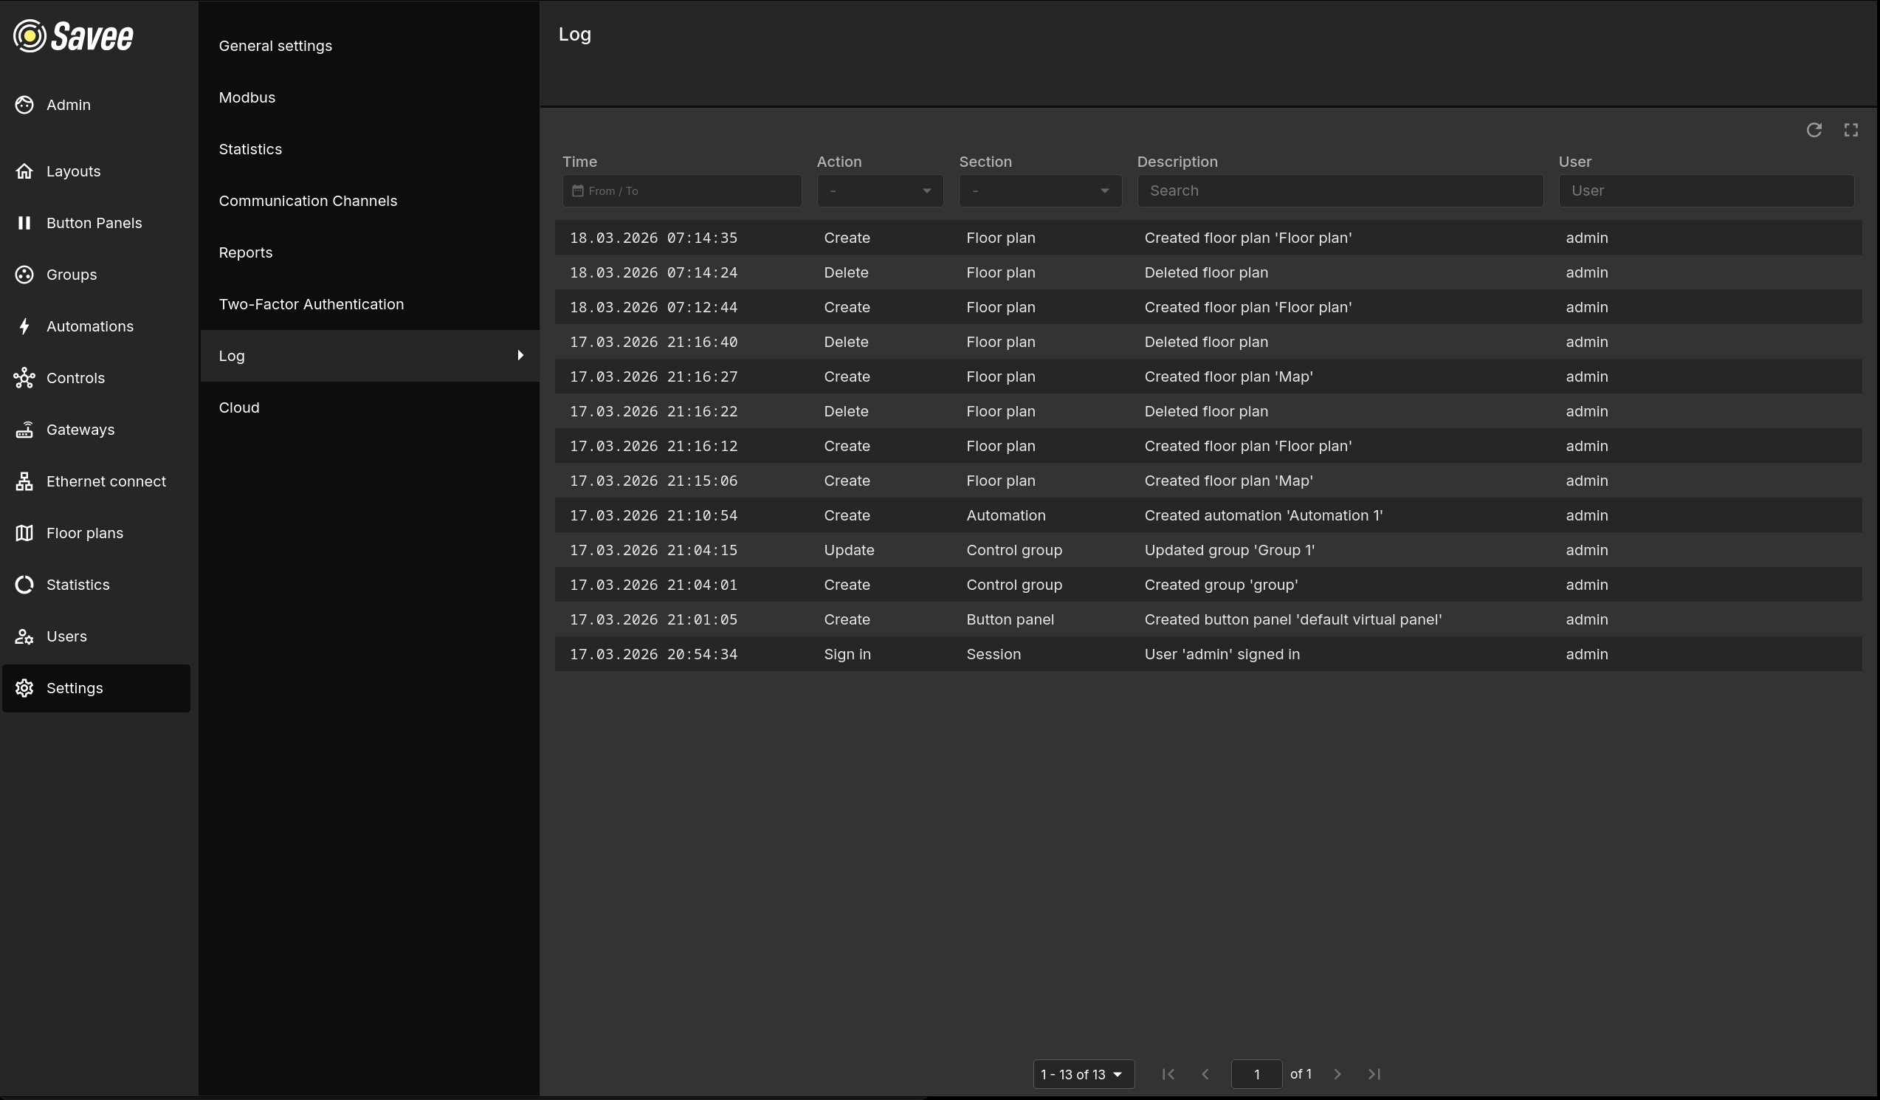Focus the Description search field
The image size is (1880, 1100).
[x=1340, y=191]
